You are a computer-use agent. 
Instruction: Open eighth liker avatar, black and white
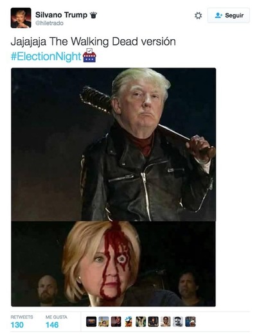178,322
